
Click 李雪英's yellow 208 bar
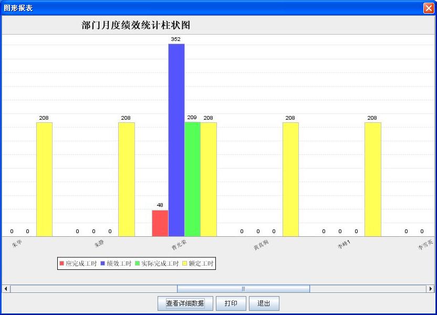pyautogui.click(x=373, y=178)
